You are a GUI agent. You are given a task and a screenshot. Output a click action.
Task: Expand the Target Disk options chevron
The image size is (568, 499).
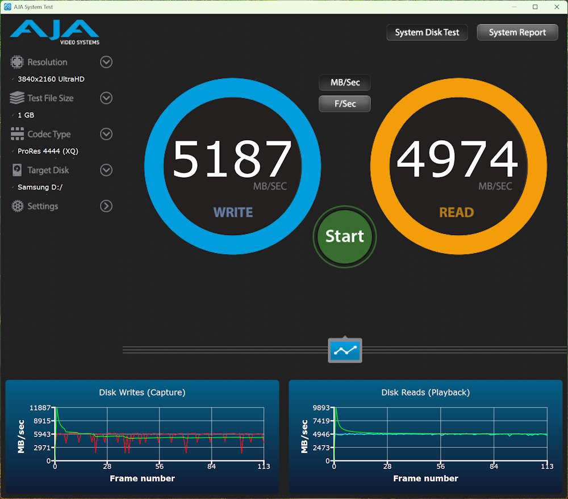106,170
